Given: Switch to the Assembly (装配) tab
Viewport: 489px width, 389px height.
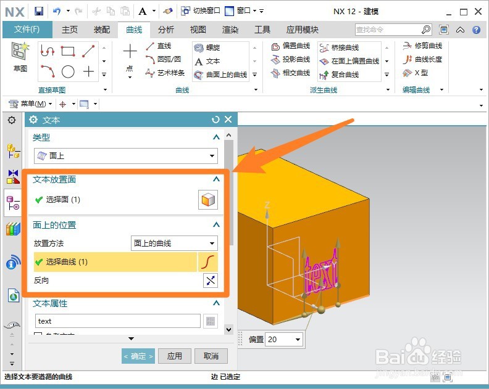Looking at the screenshot, I should point(102,30).
